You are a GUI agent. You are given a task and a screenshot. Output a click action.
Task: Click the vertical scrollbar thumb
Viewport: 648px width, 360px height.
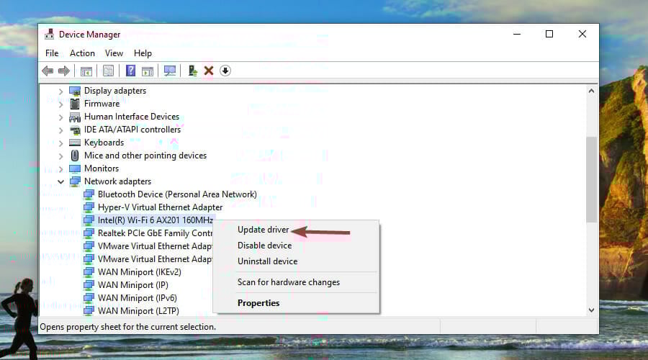point(591,179)
